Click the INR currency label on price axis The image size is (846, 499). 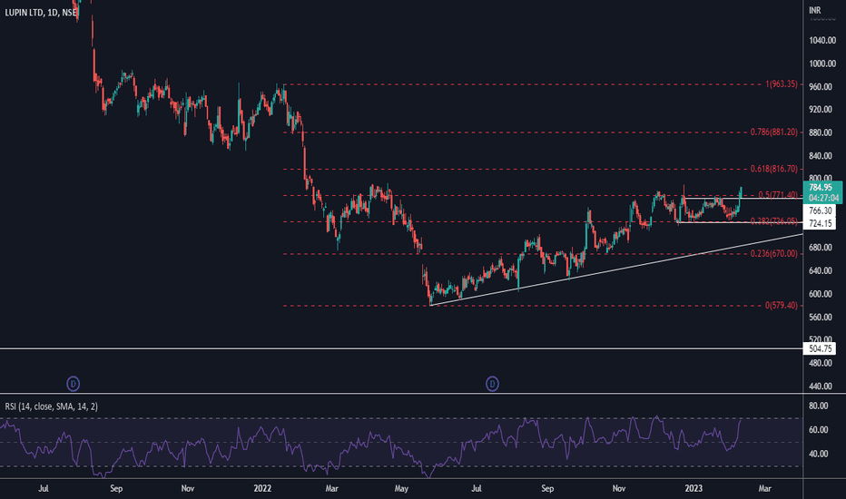click(815, 10)
